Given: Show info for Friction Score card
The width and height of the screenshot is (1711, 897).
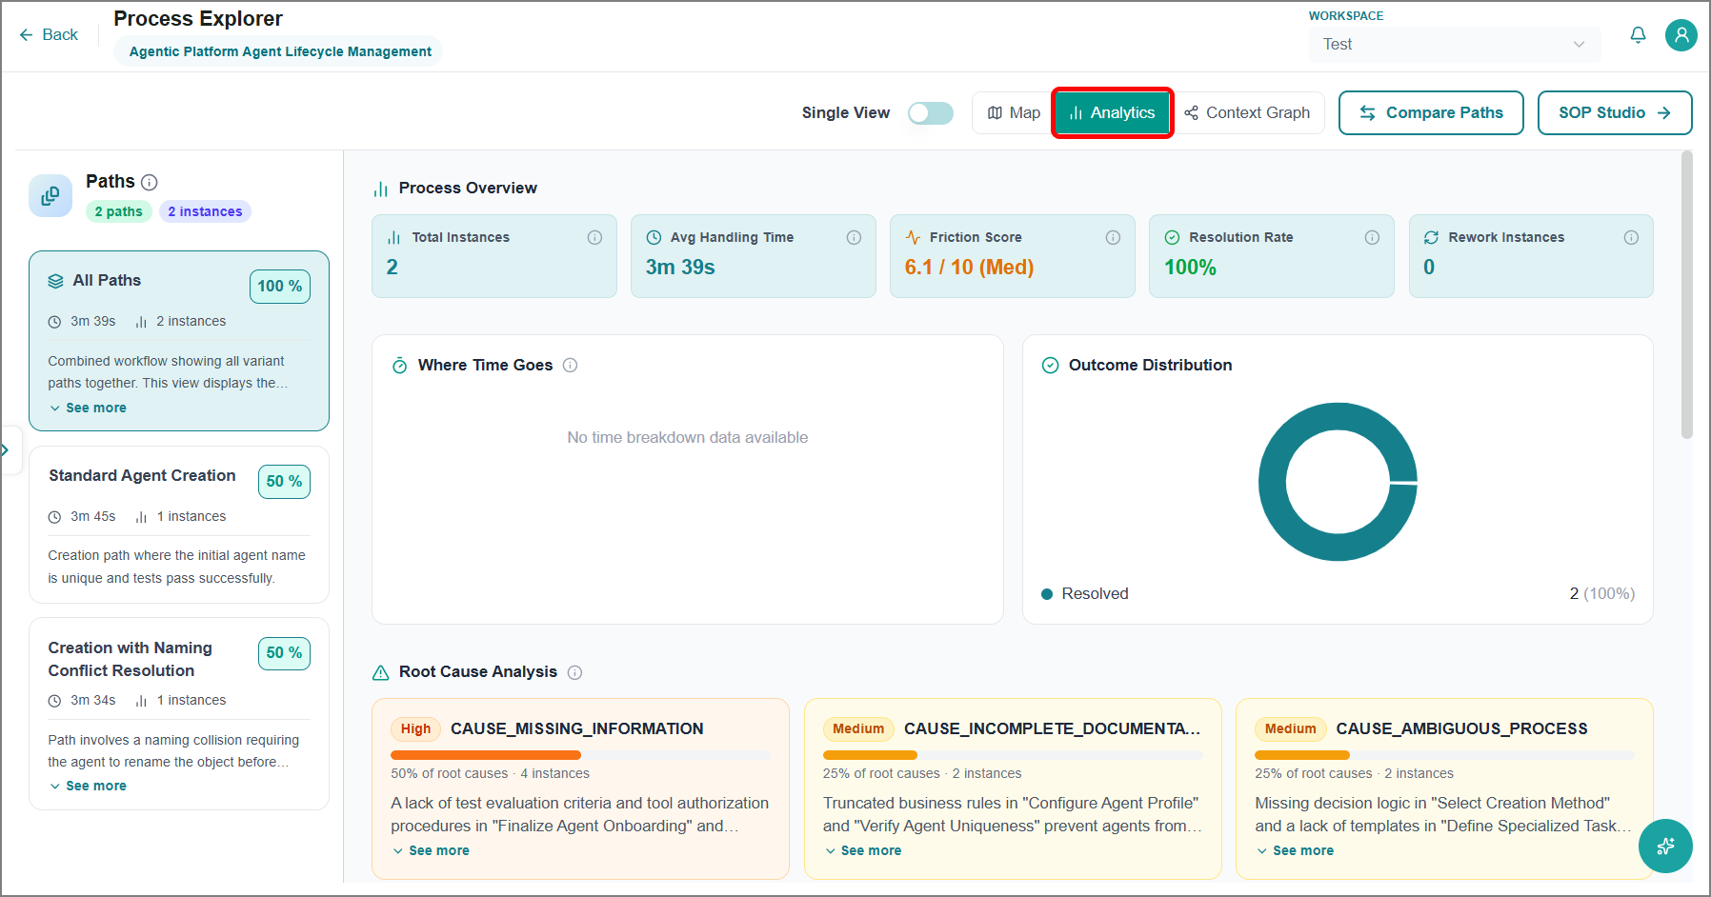Looking at the screenshot, I should point(1113,237).
